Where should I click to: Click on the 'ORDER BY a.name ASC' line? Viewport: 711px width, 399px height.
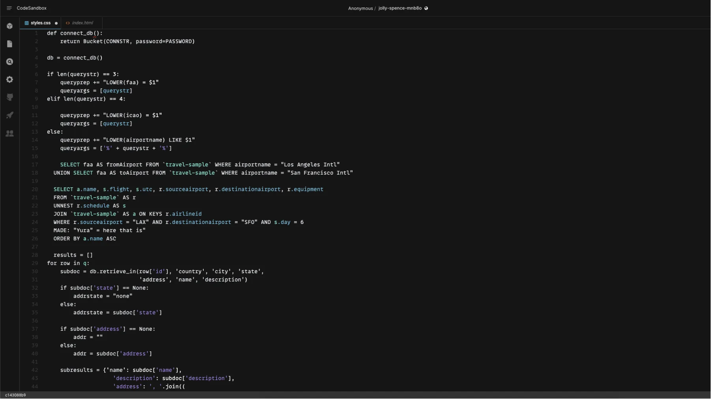pos(84,239)
